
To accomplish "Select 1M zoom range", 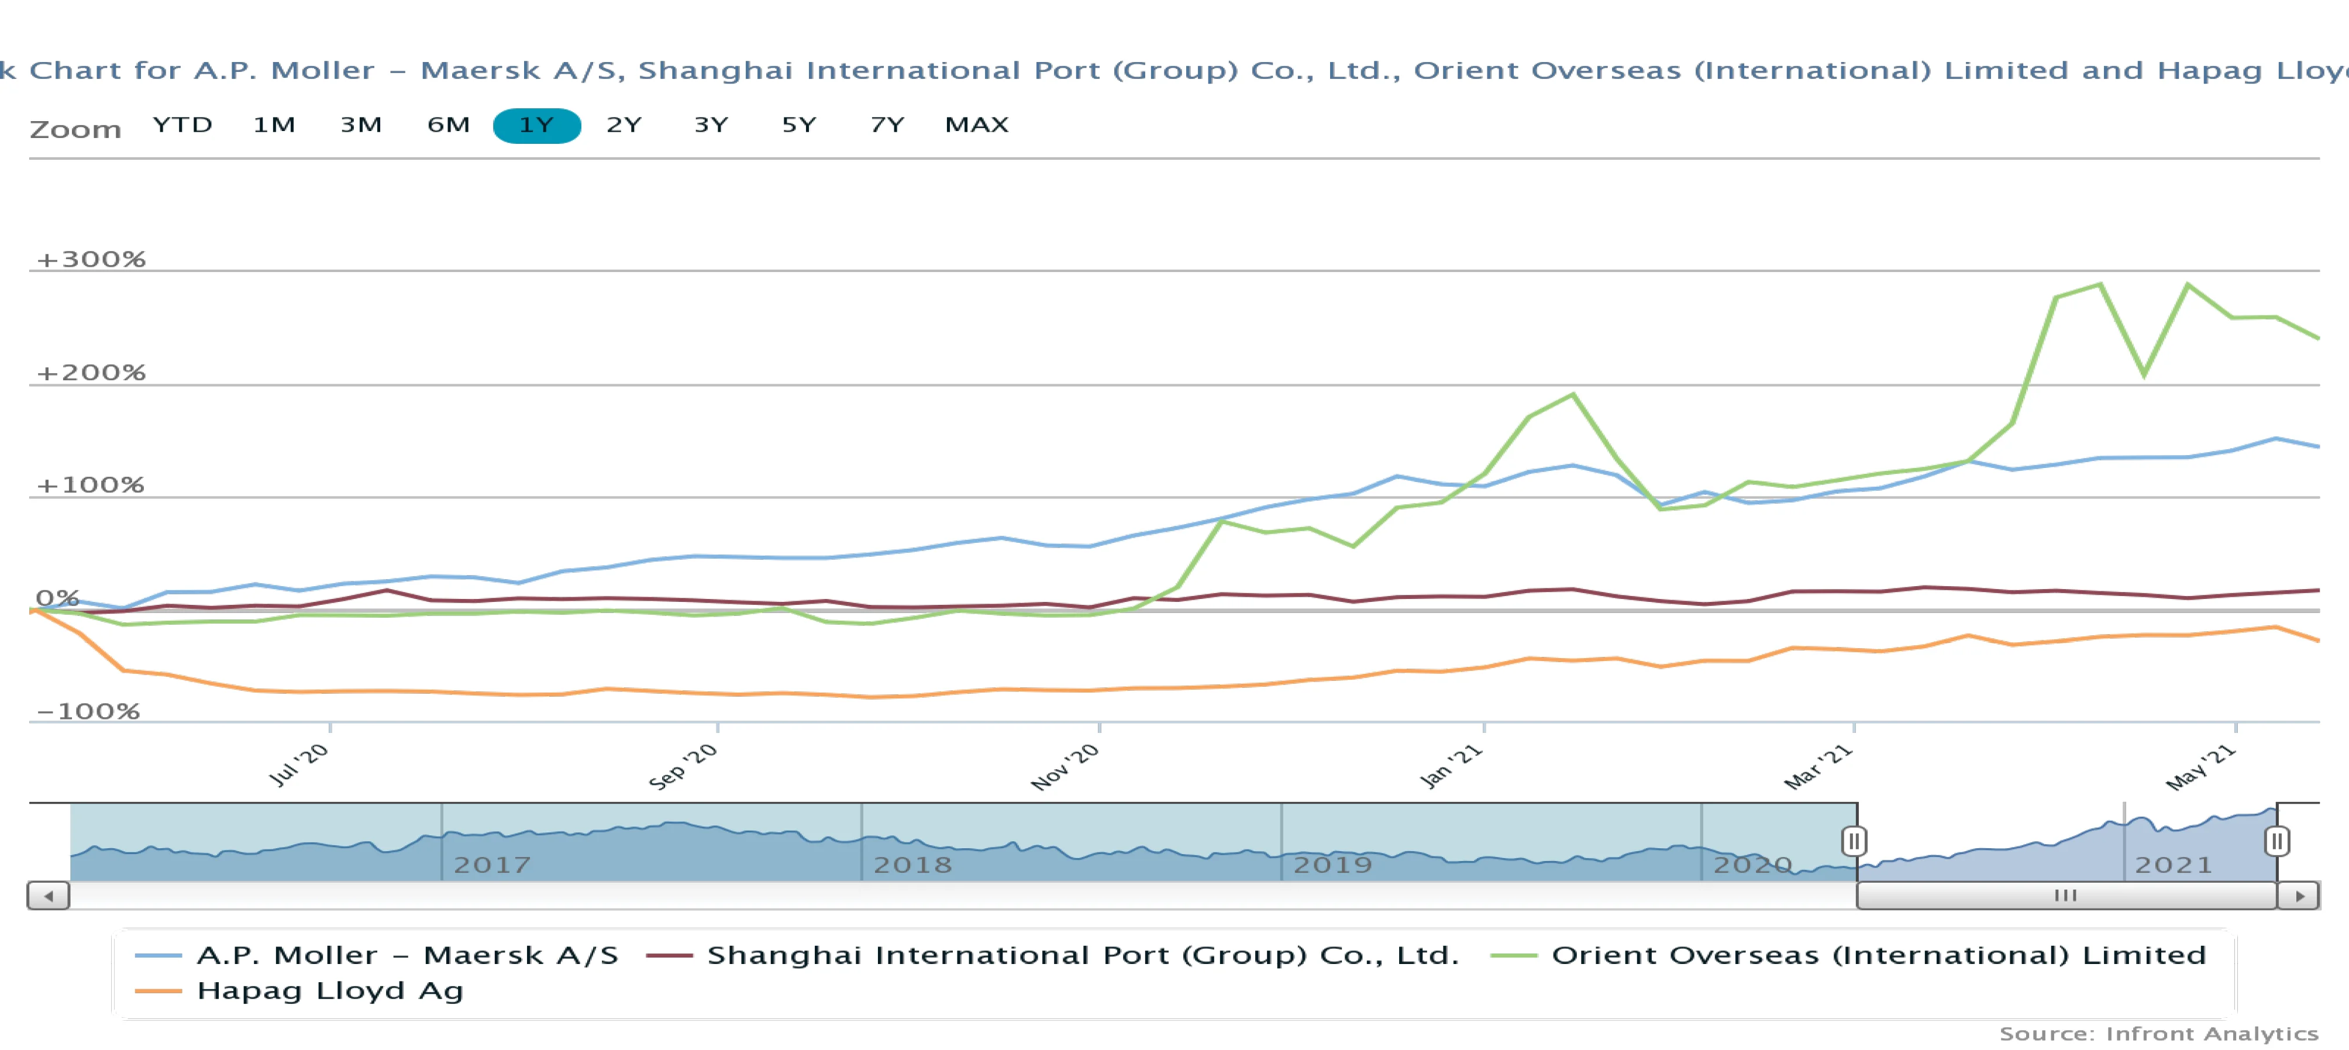I will [x=274, y=125].
